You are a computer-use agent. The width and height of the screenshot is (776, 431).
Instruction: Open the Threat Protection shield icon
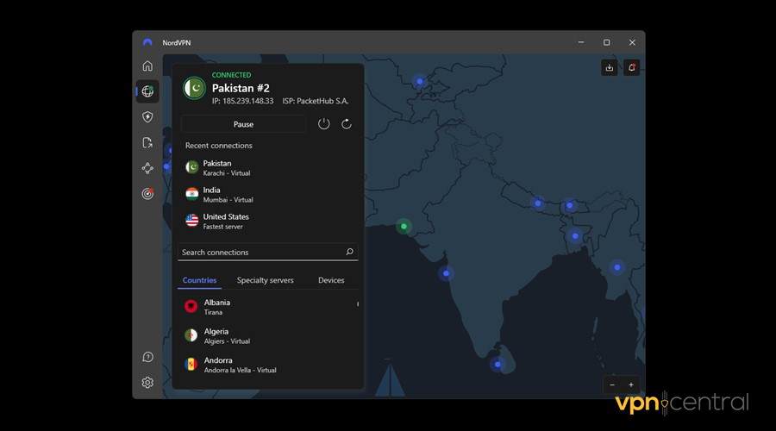click(x=147, y=117)
